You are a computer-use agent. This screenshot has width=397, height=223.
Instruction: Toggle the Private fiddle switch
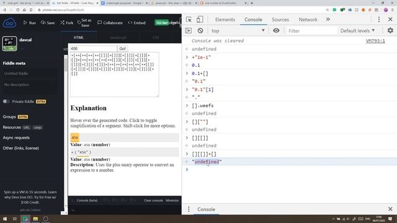[x=6, y=102]
